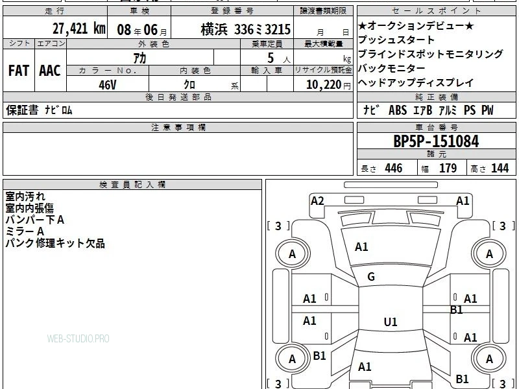The height and width of the screenshot is (389, 519).
Task: Click the シフト header
Action: click(x=19, y=43)
